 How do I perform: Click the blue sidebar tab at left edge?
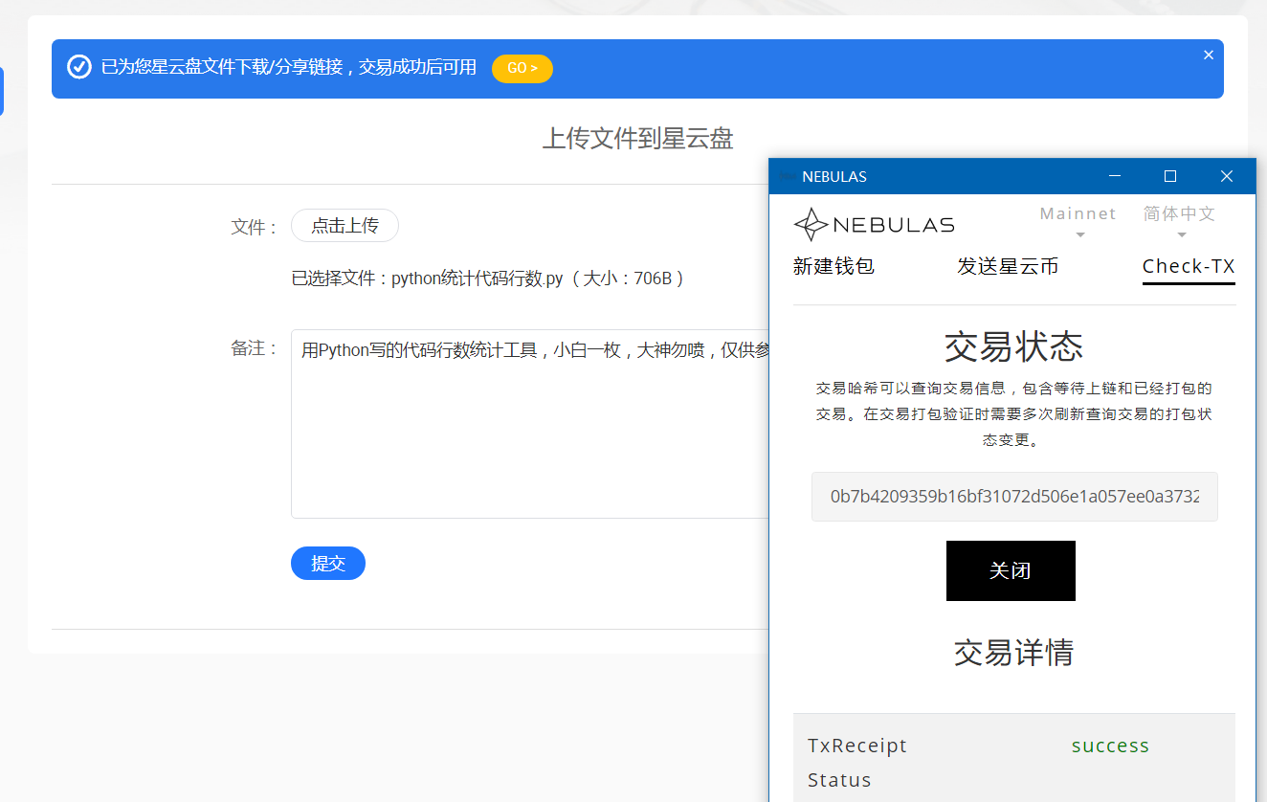pyautogui.click(x=2, y=92)
